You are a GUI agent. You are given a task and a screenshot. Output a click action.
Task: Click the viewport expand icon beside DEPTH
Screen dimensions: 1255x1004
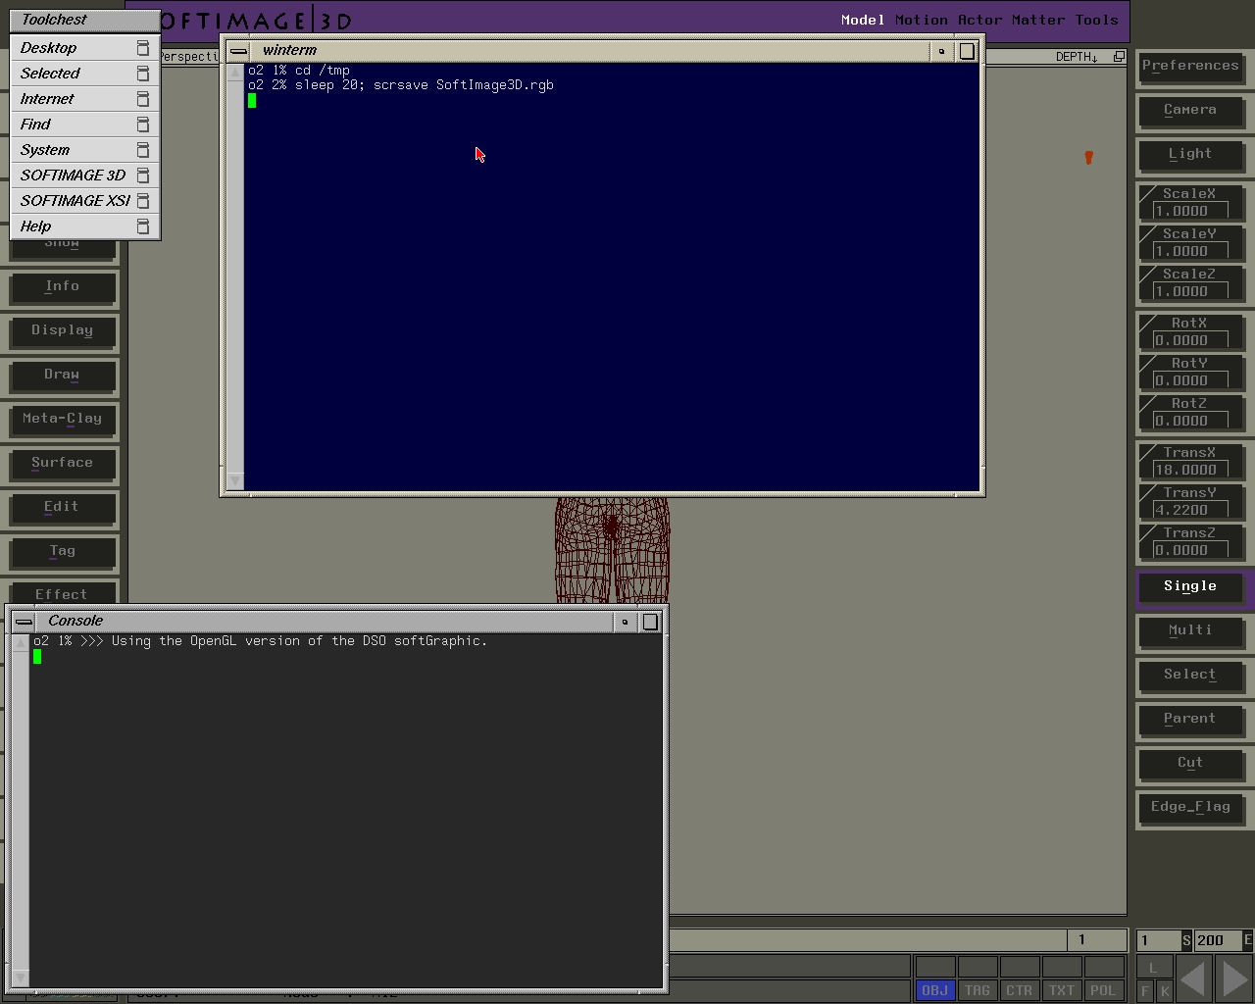point(1119,57)
